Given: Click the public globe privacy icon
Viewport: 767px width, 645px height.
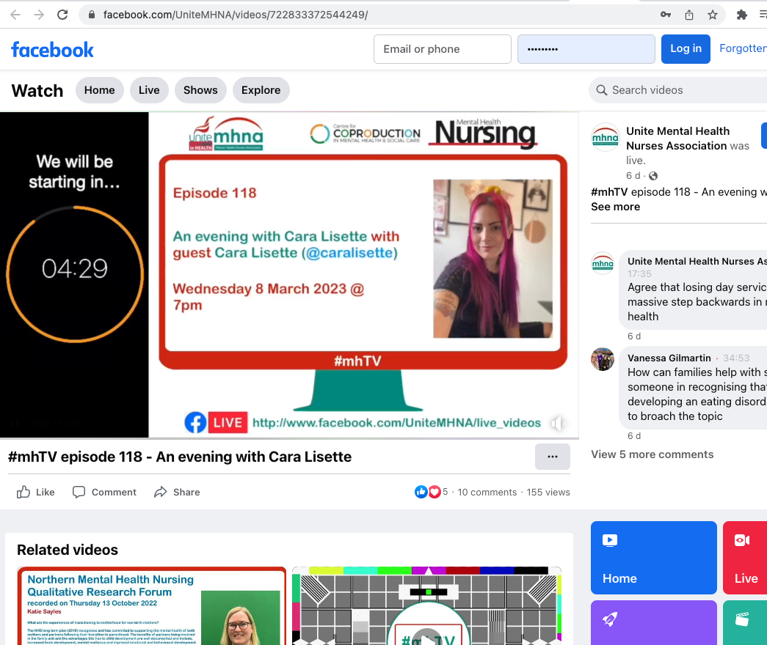Looking at the screenshot, I should (653, 176).
